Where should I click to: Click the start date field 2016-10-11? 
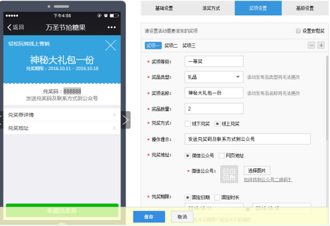(214, 208)
